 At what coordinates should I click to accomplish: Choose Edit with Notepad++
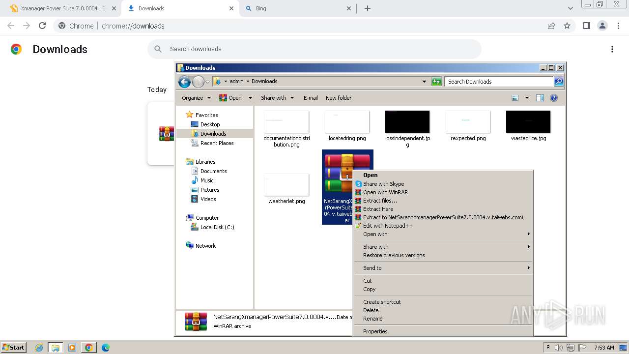[x=443, y=226]
